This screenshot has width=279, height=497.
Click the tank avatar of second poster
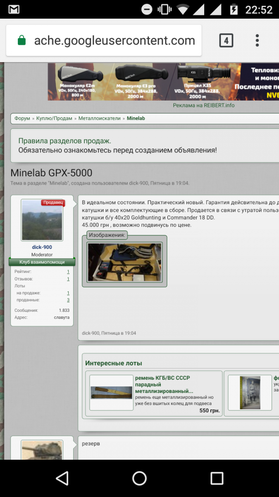42,450
